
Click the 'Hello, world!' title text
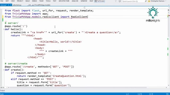point(59,42)
